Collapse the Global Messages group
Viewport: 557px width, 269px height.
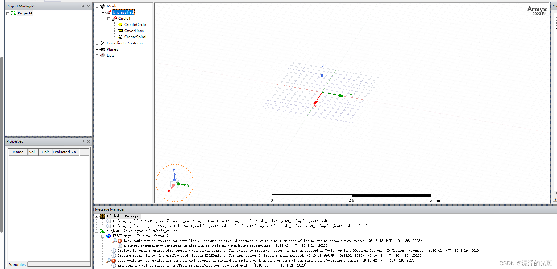click(97, 216)
